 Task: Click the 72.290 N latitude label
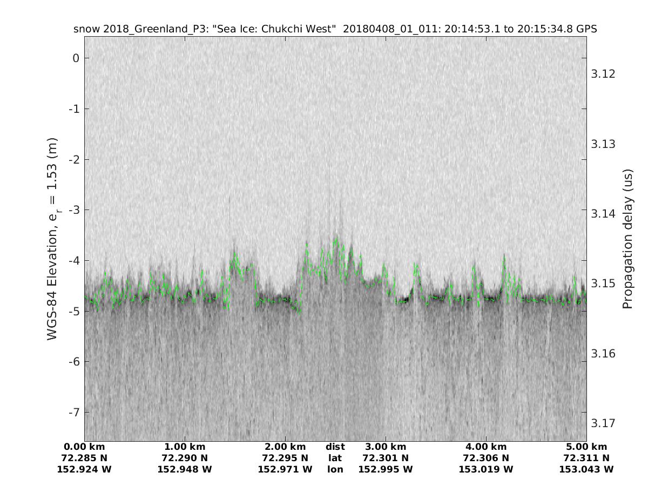pyautogui.click(x=185, y=458)
